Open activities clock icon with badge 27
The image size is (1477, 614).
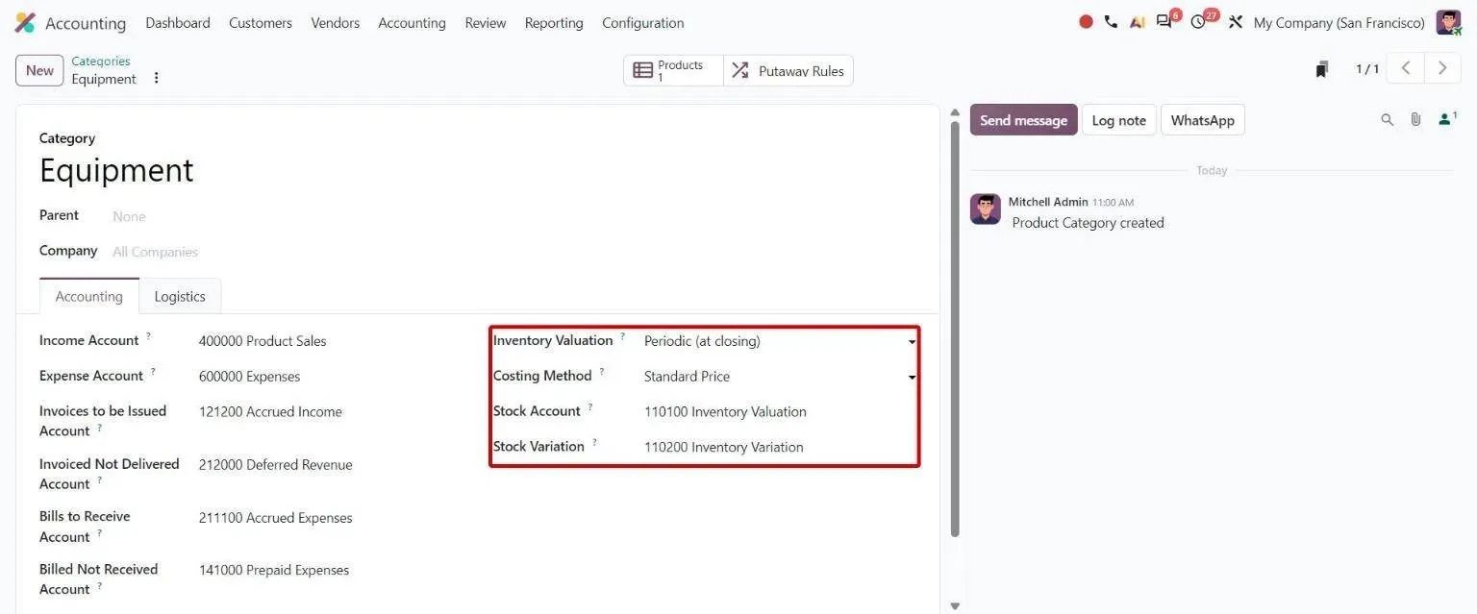coord(1200,21)
